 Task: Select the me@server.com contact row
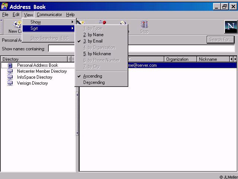click(182, 66)
